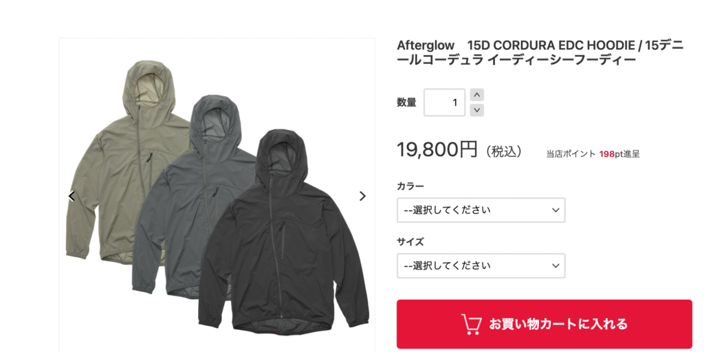704x352 pixels.
Task: Show the next product image
Action: 363,196
